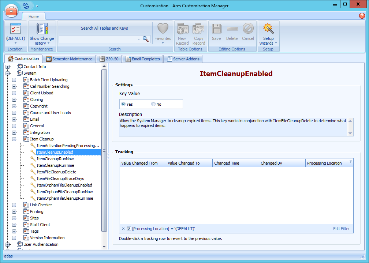Uncheck the Processing Location filter checkbox
The height and width of the screenshot is (263, 369).
coord(129,228)
